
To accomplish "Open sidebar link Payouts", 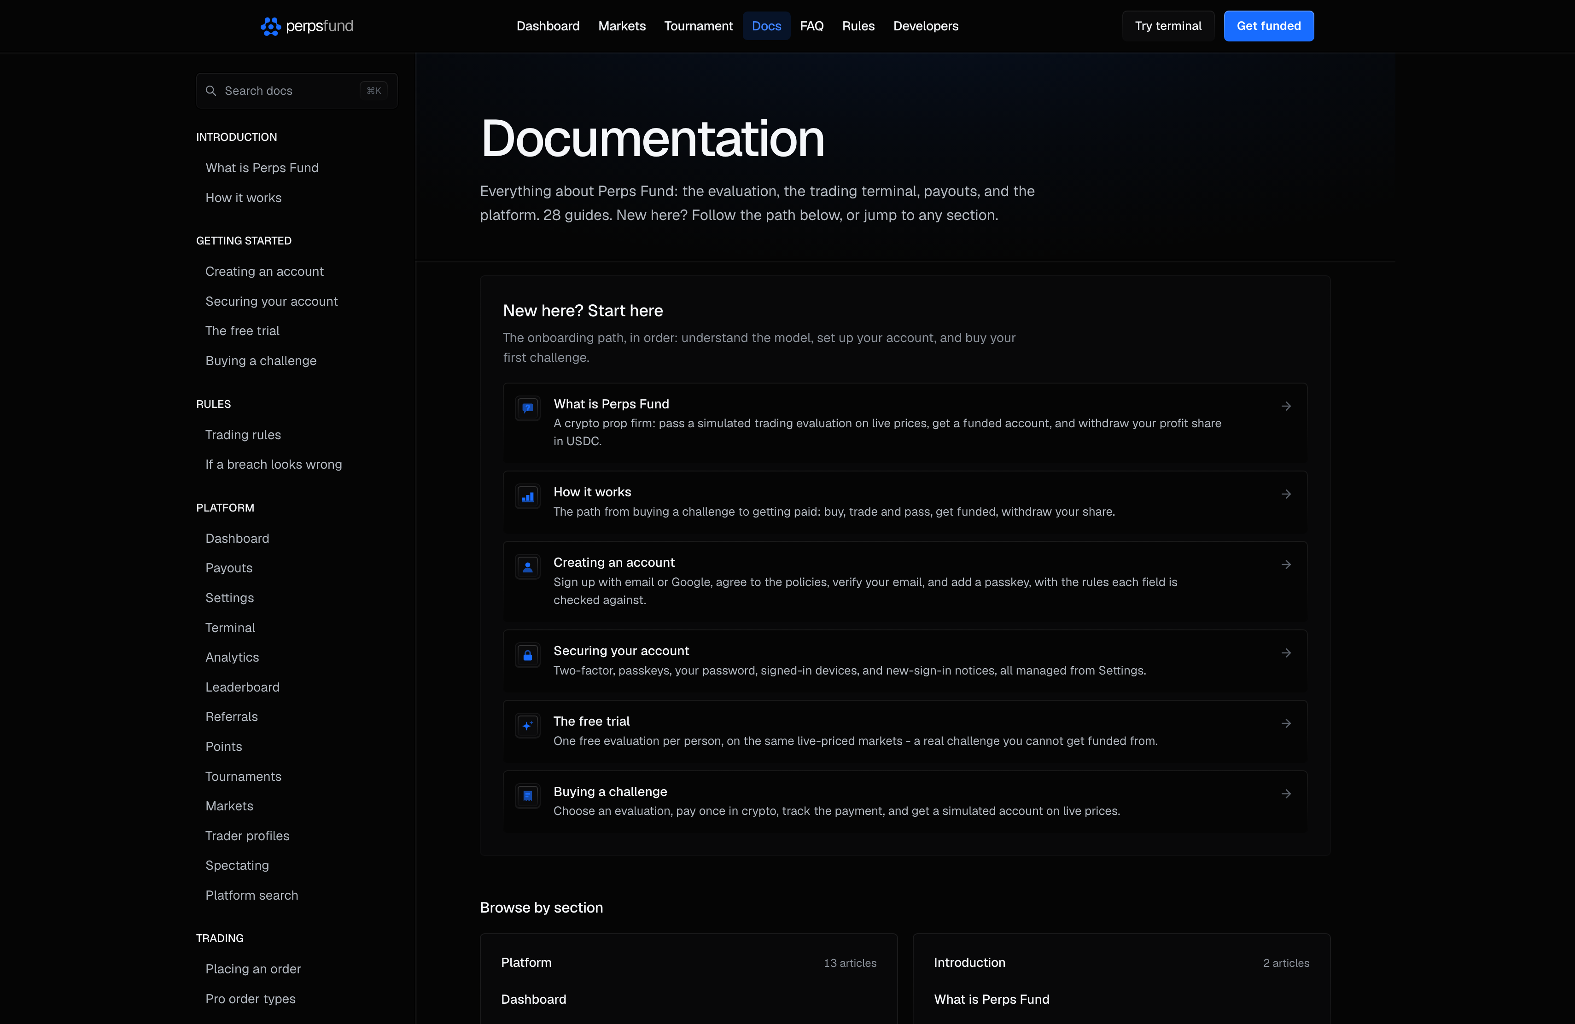I will point(229,568).
